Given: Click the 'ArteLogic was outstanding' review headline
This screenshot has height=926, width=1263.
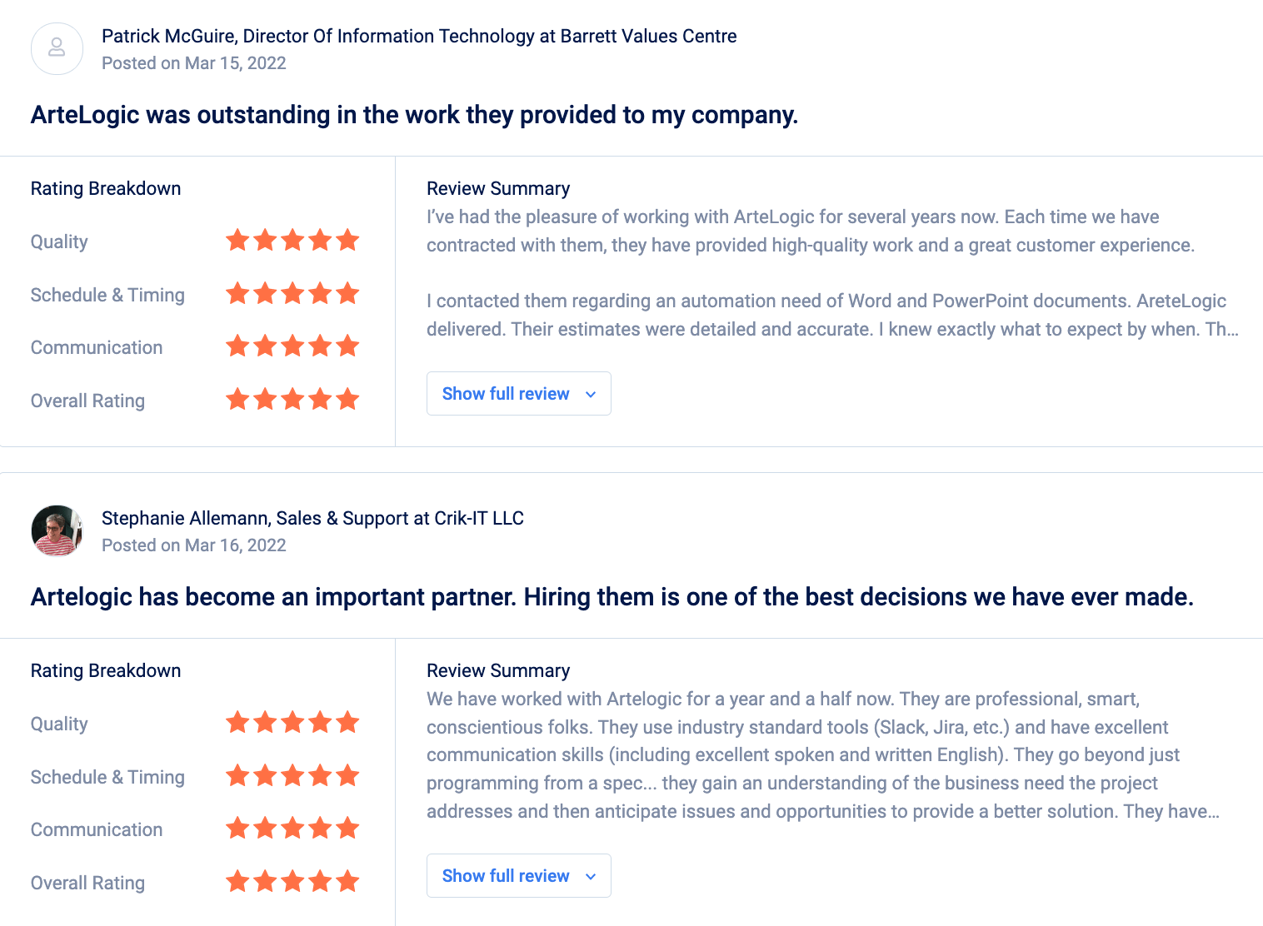Looking at the screenshot, I should pos(414,114).
